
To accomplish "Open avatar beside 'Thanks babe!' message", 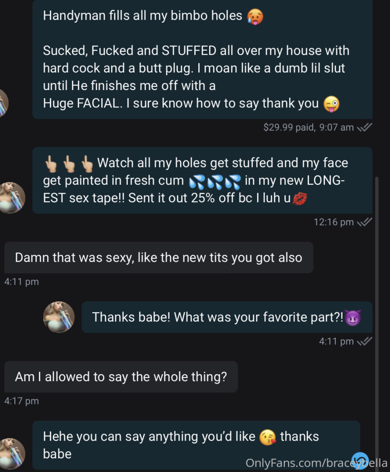I will pyautogui.click(x=59, y=317).
